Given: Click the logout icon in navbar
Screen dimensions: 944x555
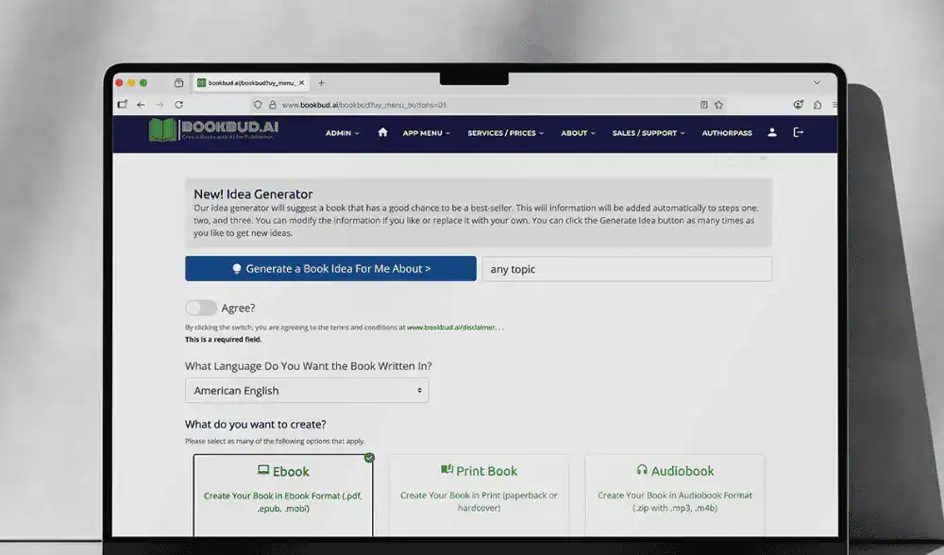Looking at the screenshot, I should click(x=799, y=133).
